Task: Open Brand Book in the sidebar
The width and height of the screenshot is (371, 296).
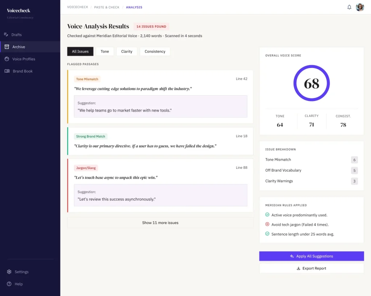Action: pyautogui.click(x=30, y=71)
